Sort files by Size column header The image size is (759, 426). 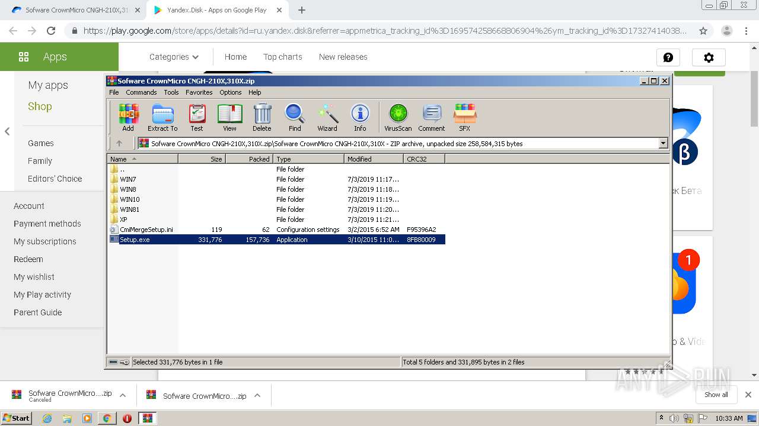pyautogui.click(x=202, y=159)
